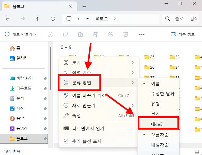Open the address bar ellipsis breadcrumb
202x155 pixels.
[87, 19]
